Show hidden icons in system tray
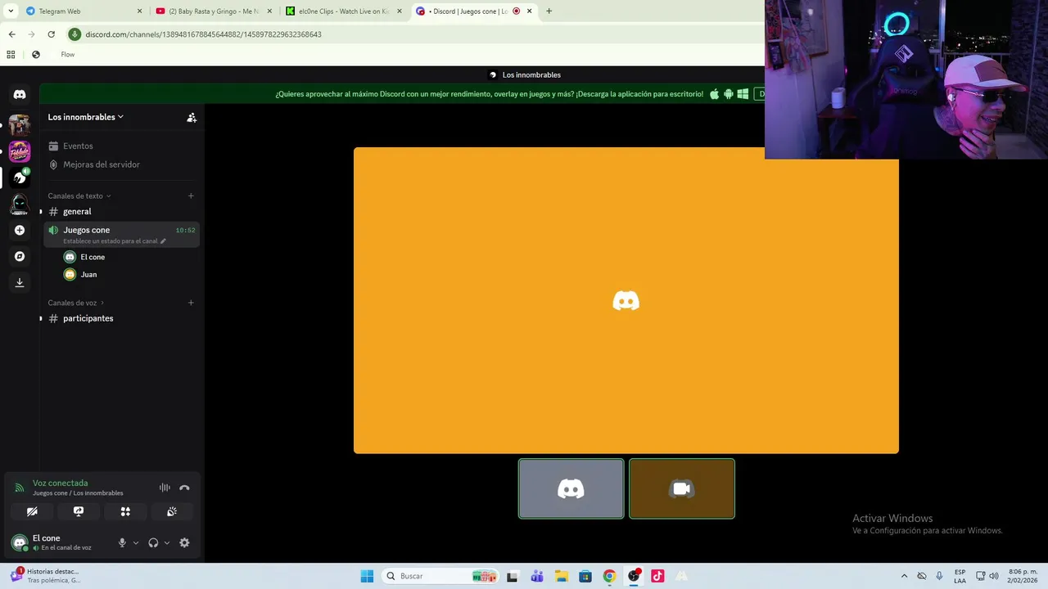Screen dimensions: 1048x589 pos(904,576)
